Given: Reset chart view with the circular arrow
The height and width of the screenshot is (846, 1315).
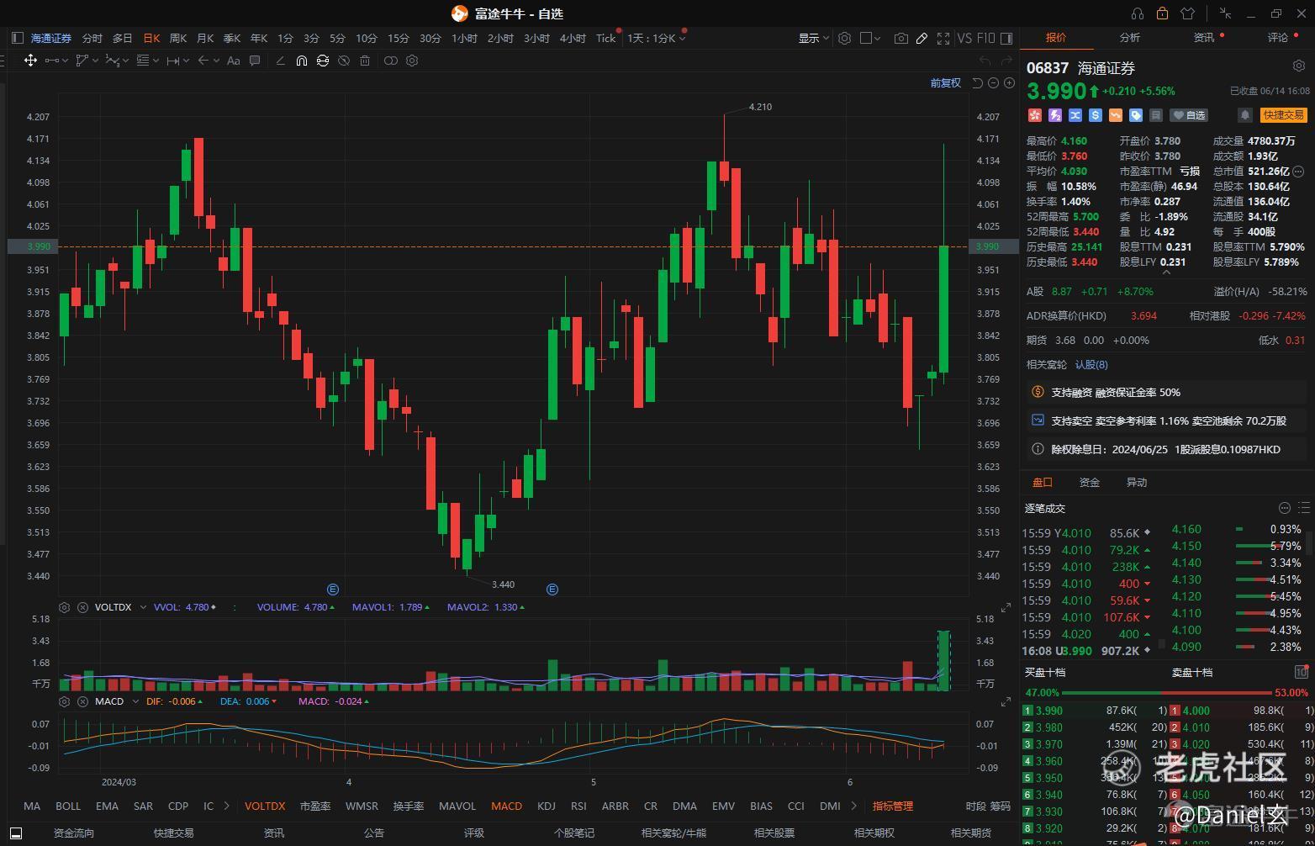Looking at the screenshot, I should pyautogui.click(x=977, y=82).
